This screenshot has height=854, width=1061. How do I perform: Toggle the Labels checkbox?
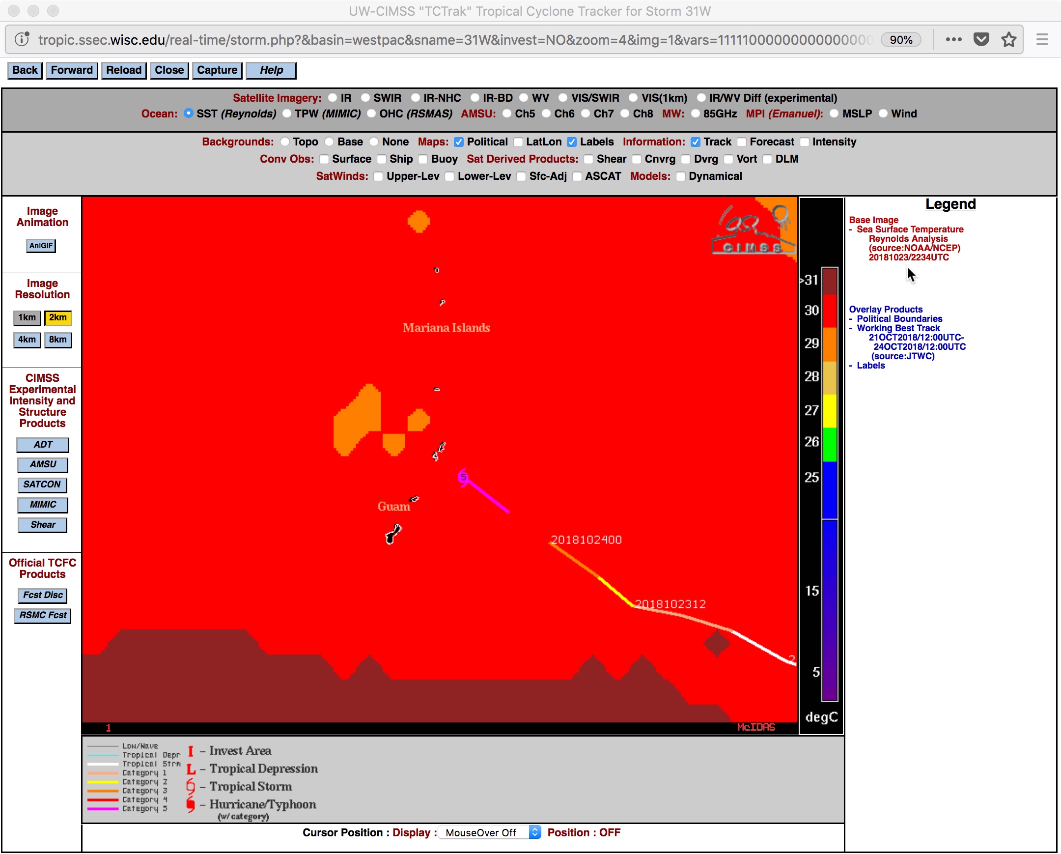coord(572,142)
